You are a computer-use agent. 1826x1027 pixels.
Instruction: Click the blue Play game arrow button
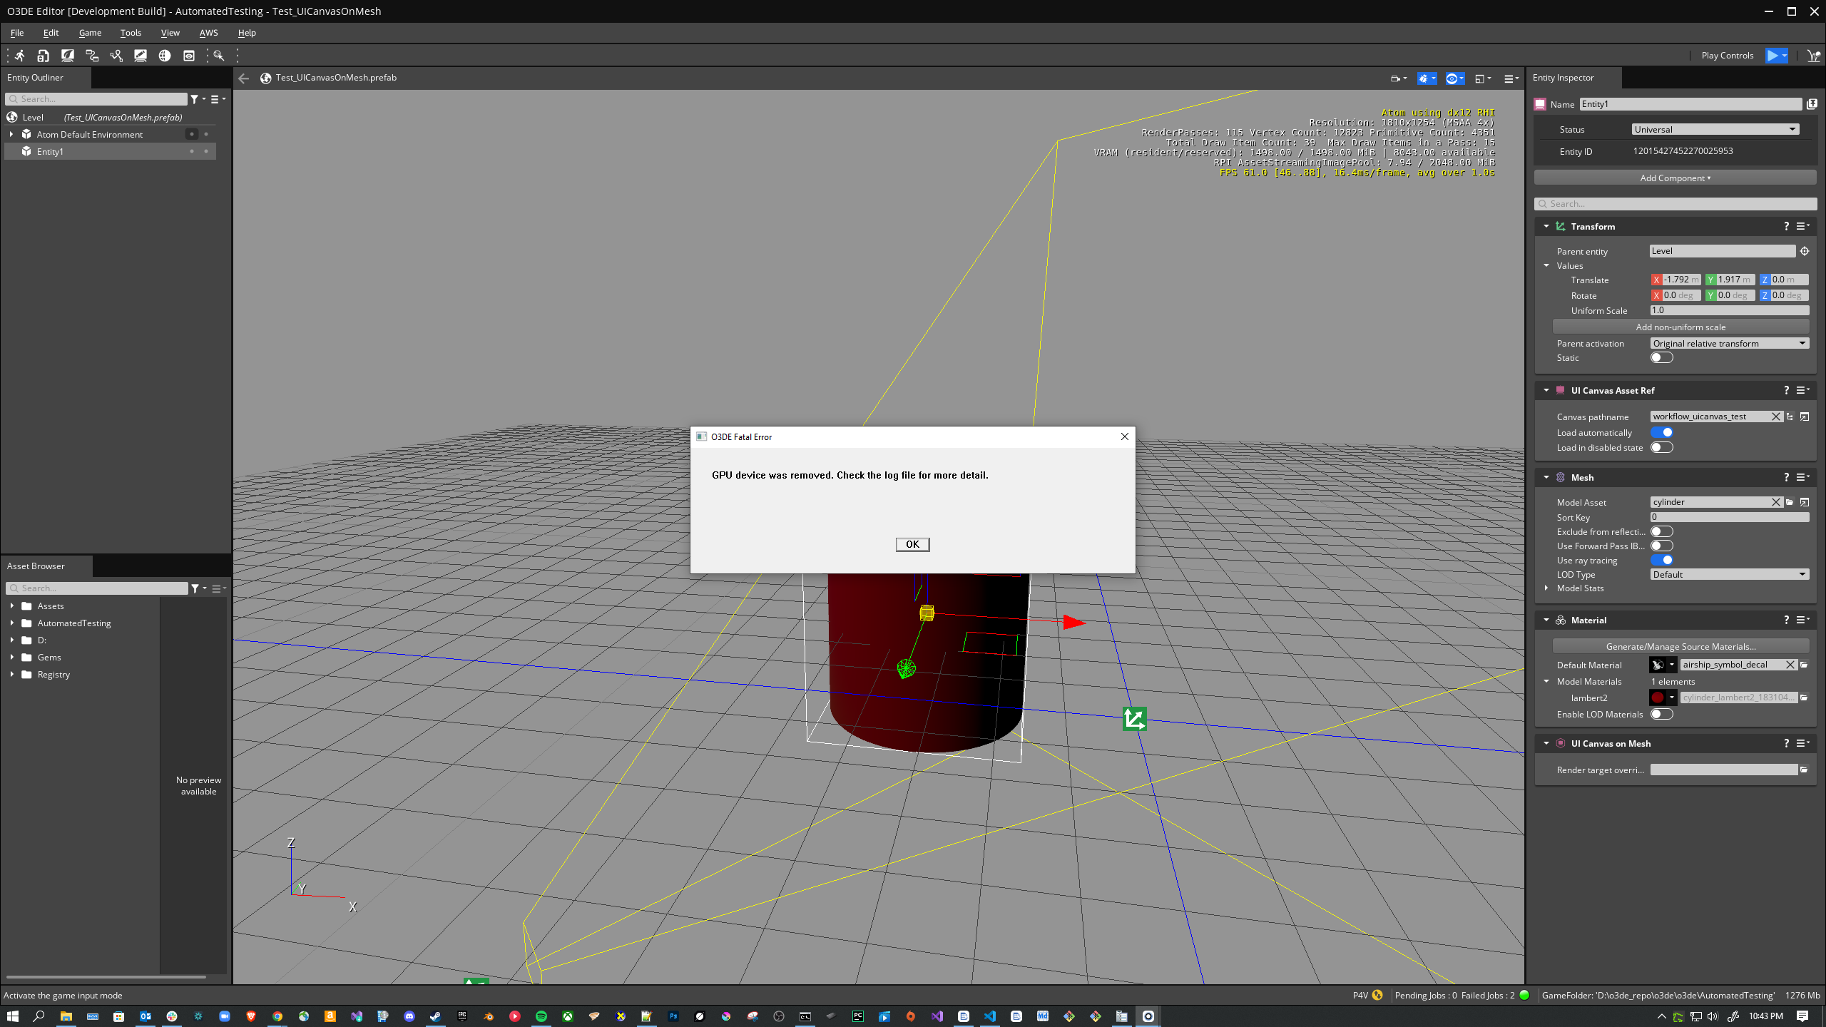click(1772, 56)
